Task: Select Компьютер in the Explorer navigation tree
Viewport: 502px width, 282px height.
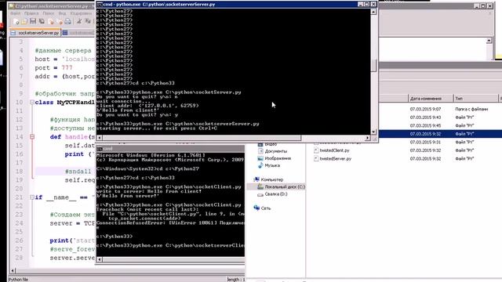Action: pos(268,179)
